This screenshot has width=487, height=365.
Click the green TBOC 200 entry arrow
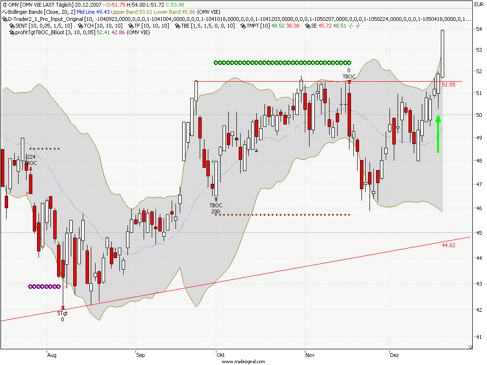pos(216,199)
